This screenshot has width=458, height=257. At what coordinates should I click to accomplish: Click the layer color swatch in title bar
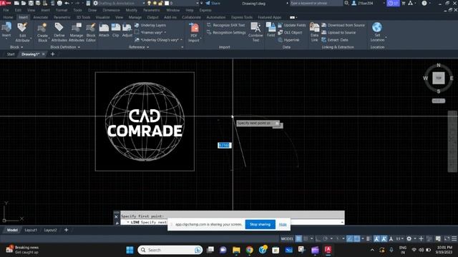(167, 3)
